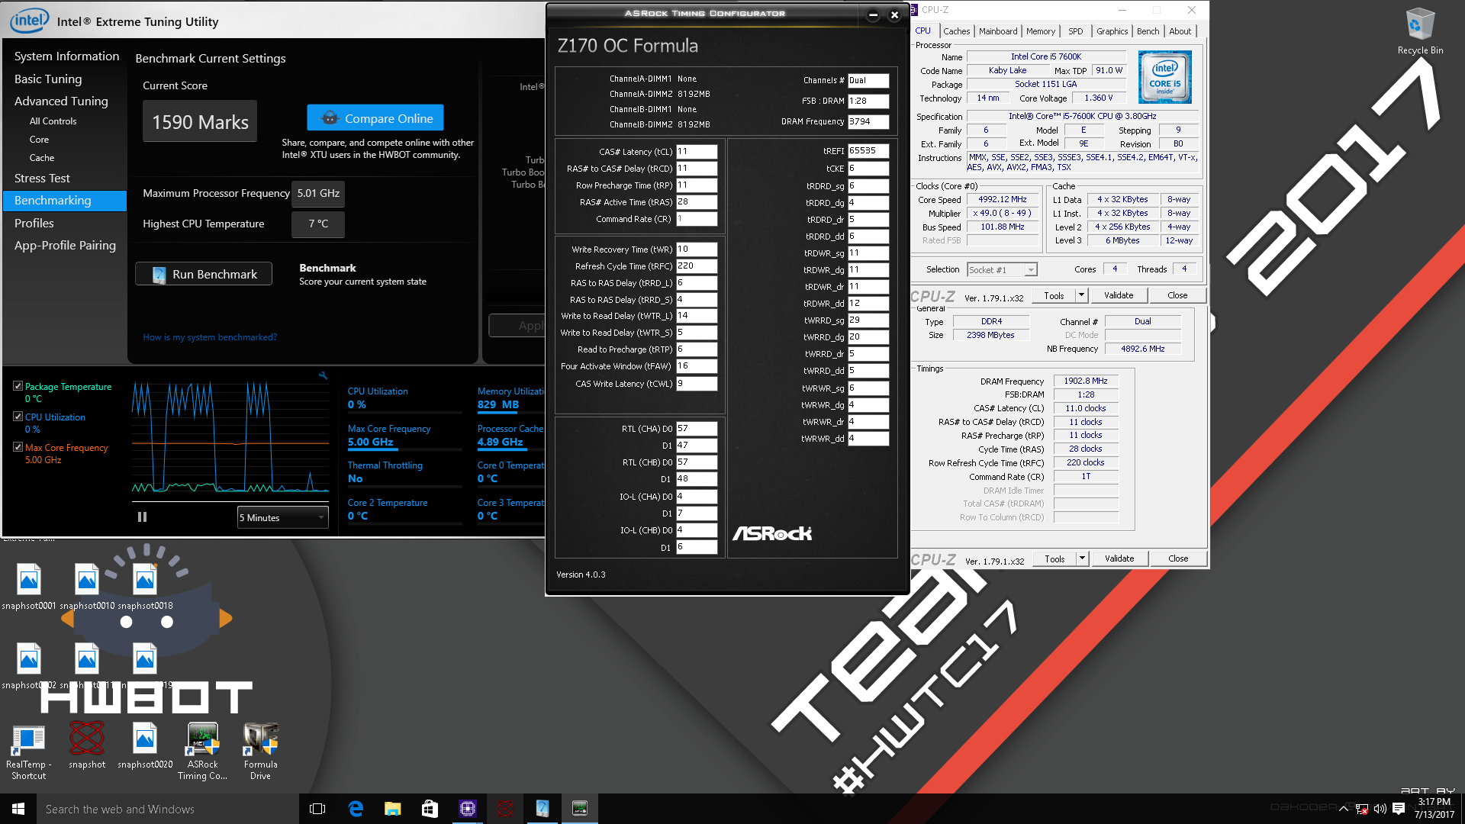Click the Refresh Cycle Time (tRFC) field
This screenshot has width=1465, height=824.
point(697,266)
